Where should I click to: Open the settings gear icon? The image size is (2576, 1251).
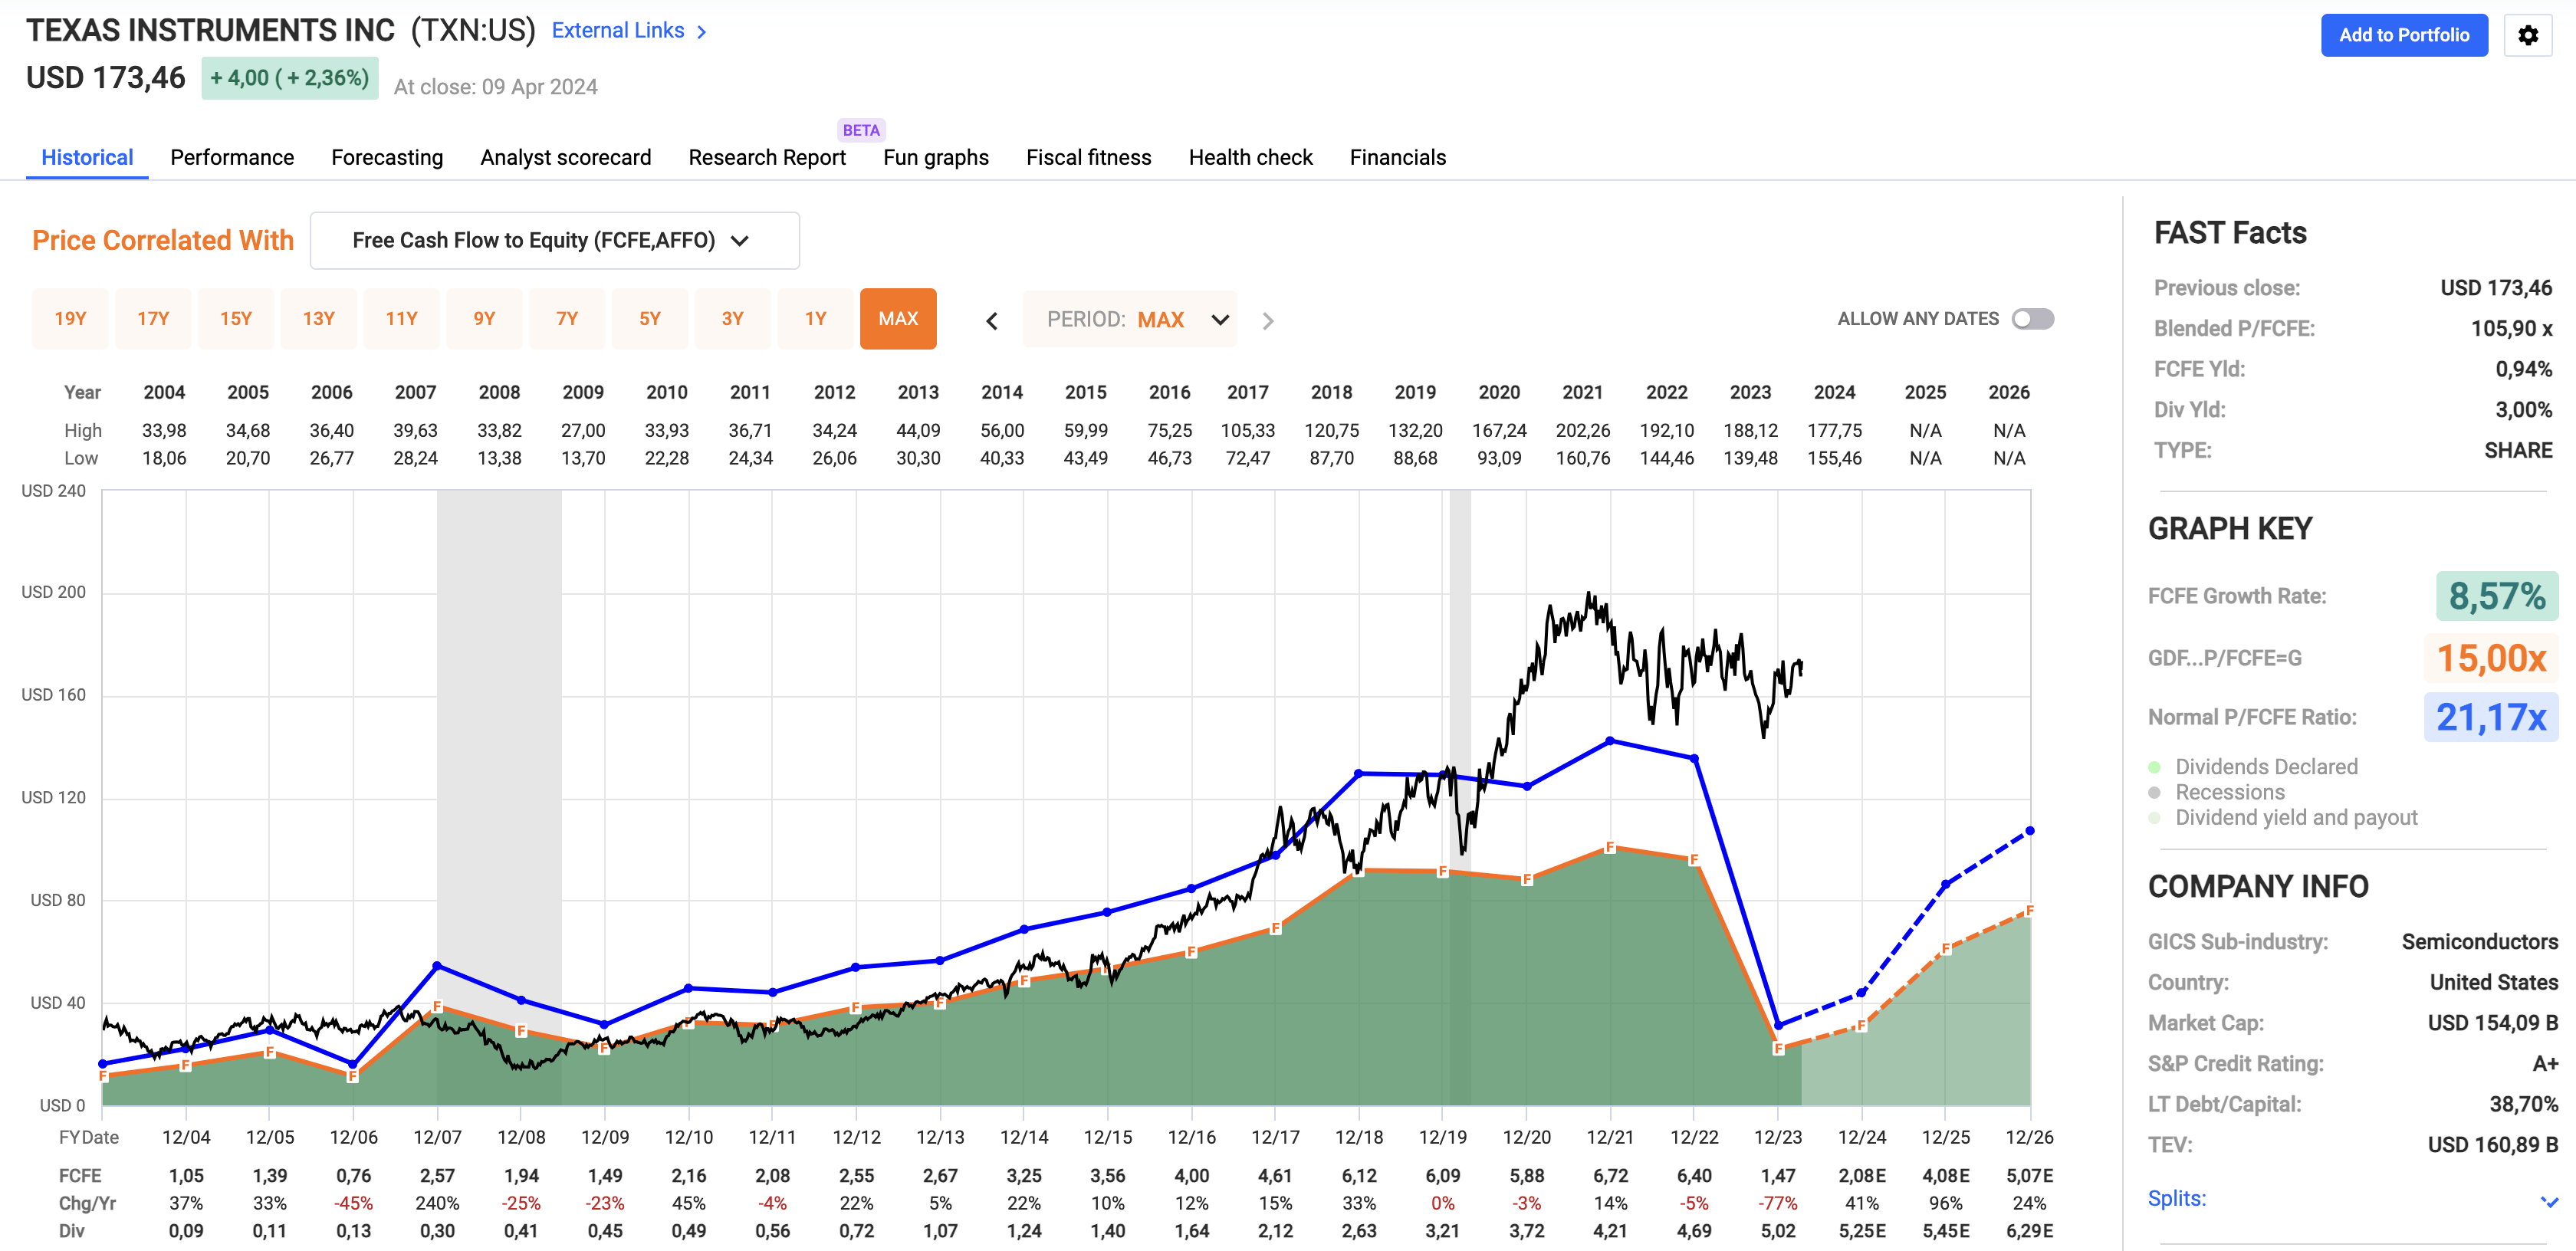click(2527, 36)
